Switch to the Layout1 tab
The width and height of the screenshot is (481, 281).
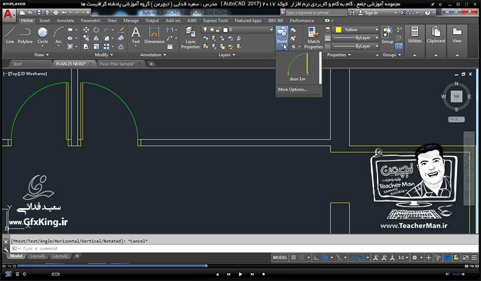pos(37,256)
